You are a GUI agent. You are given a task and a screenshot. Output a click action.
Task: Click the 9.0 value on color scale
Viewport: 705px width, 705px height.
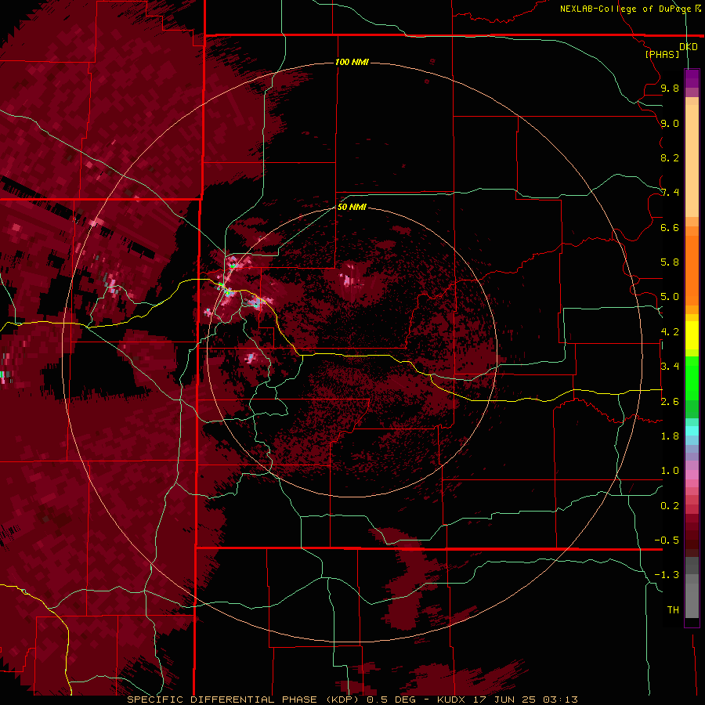(x=670, y=123)
